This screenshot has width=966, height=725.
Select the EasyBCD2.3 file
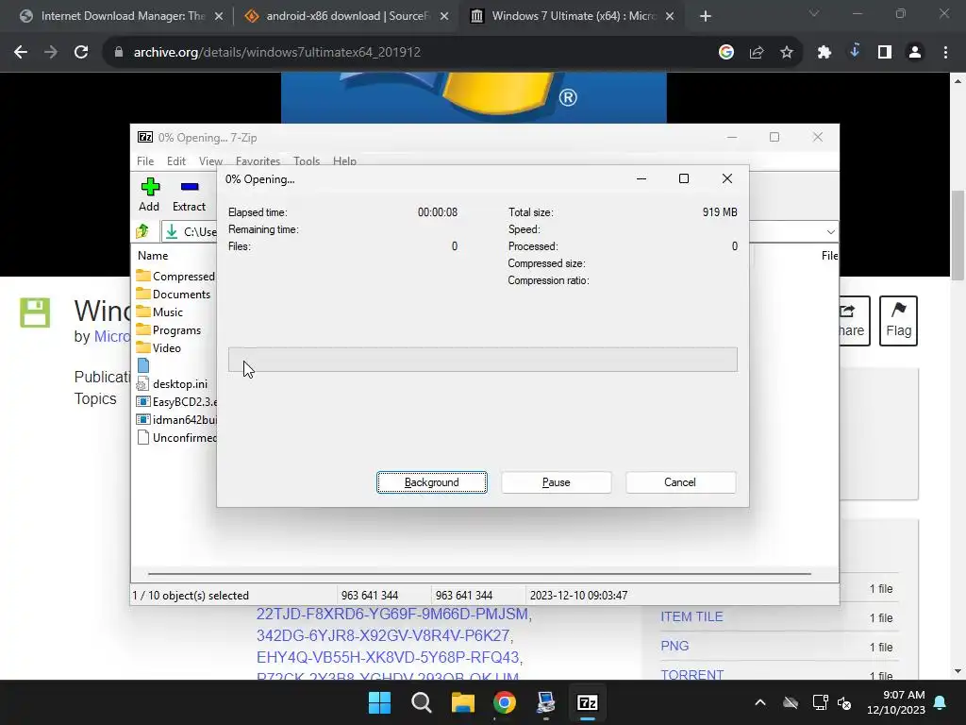(176, 401)
